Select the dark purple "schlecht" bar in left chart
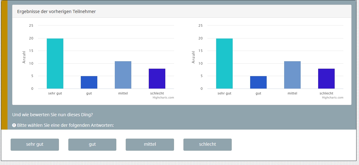Image resolution: width=359 pixels, height=165 pixels. (x=157, y=79)
